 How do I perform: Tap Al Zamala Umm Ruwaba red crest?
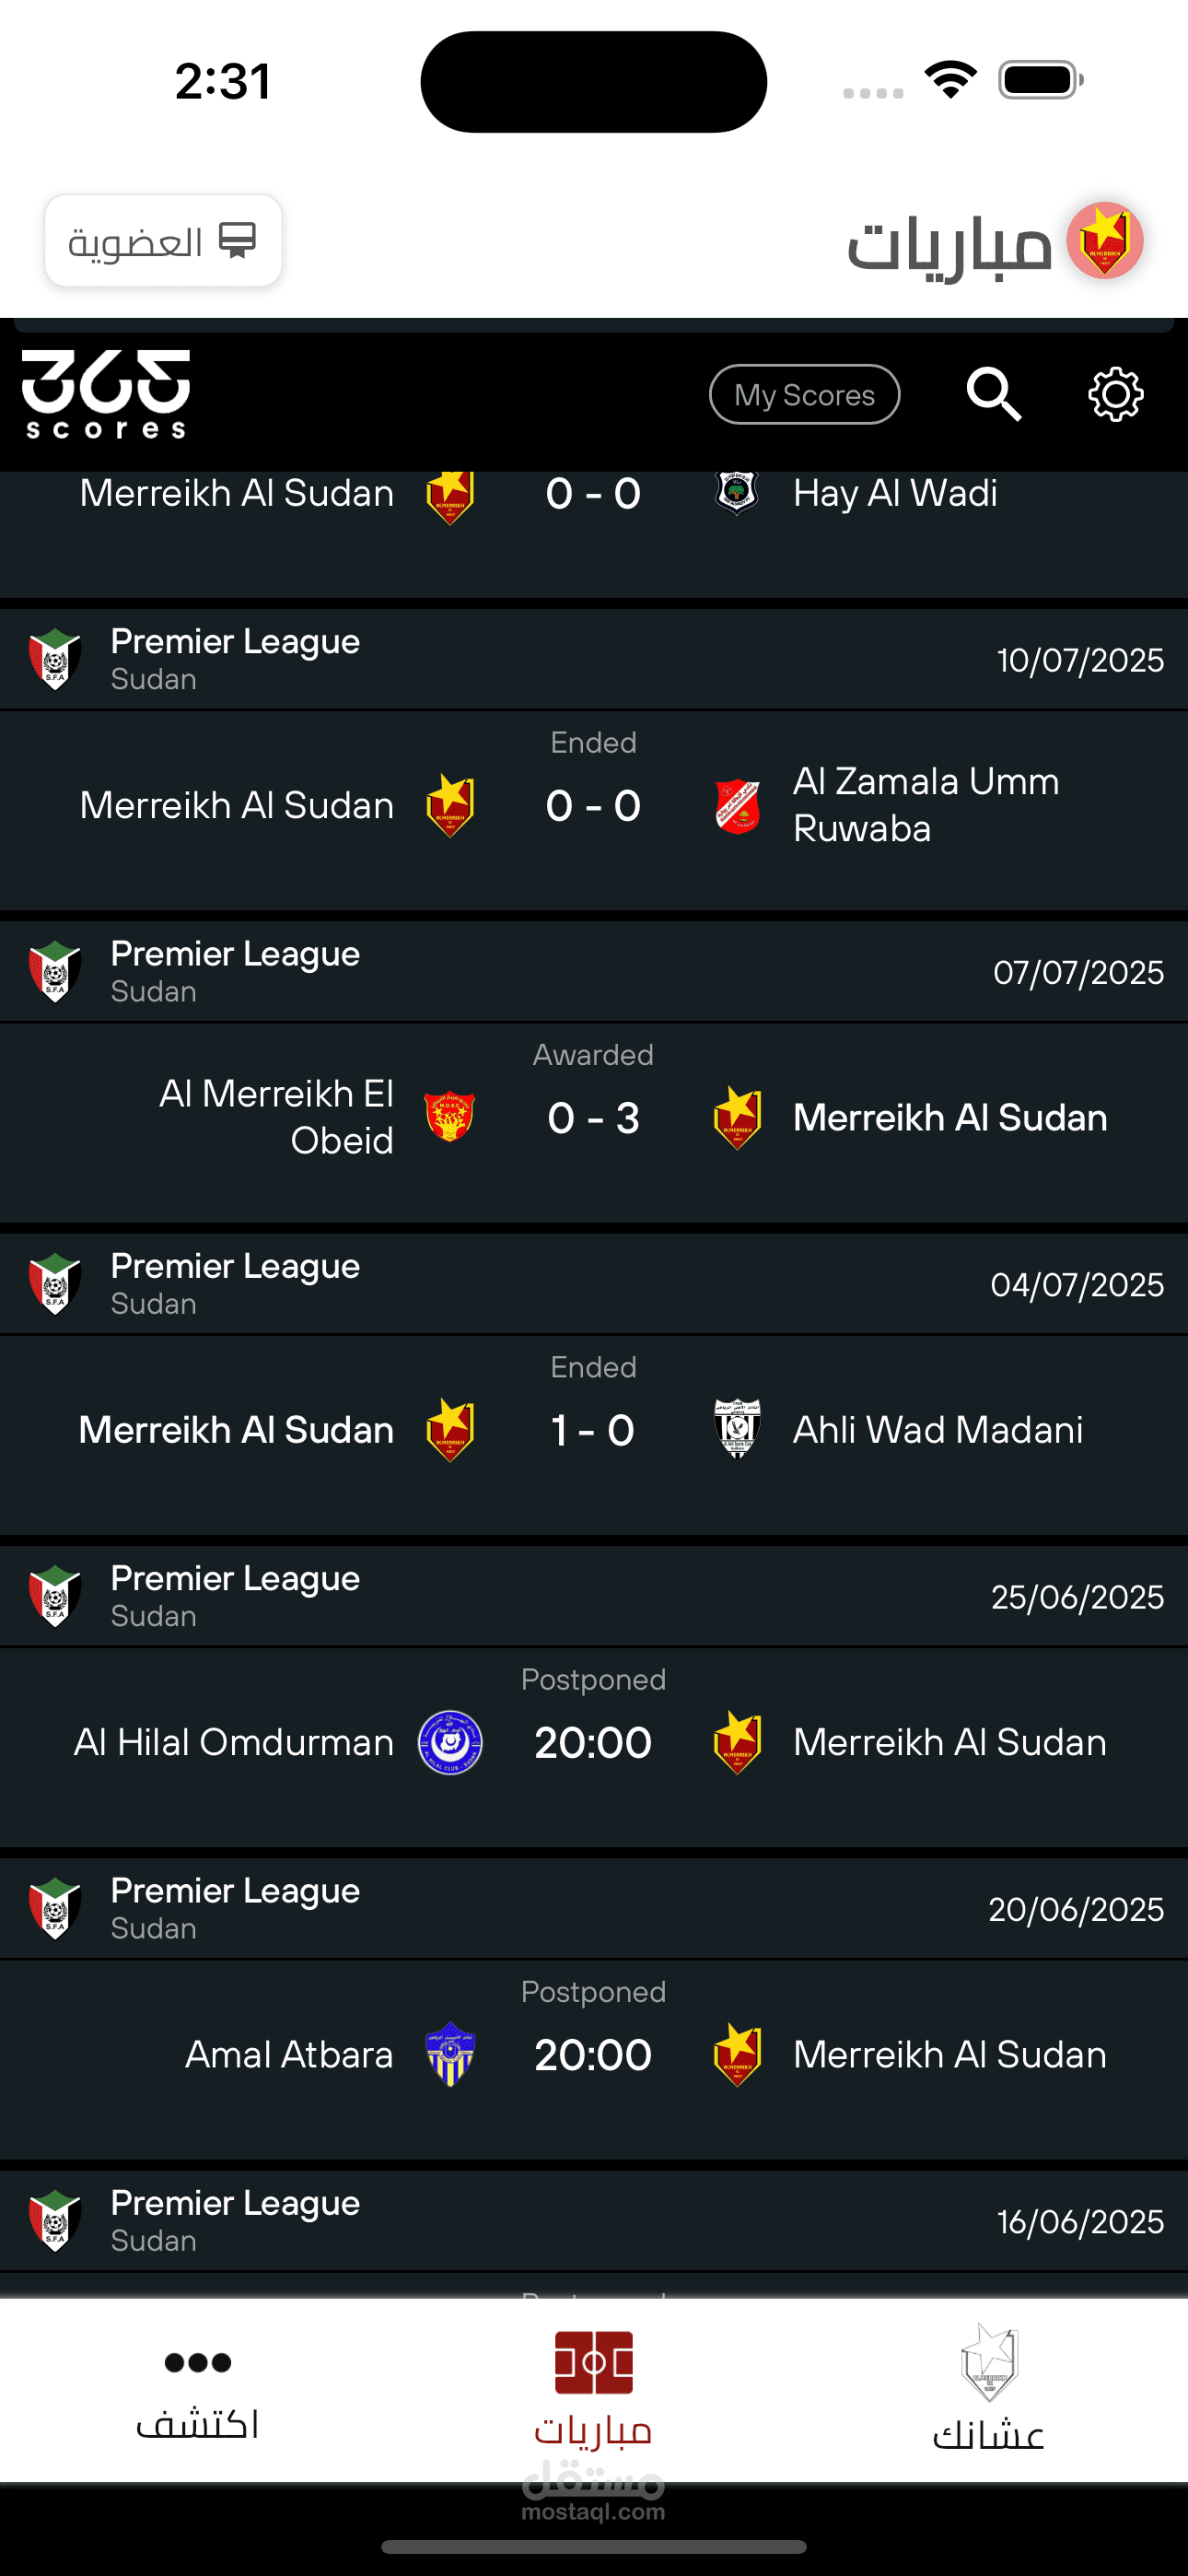738,806
